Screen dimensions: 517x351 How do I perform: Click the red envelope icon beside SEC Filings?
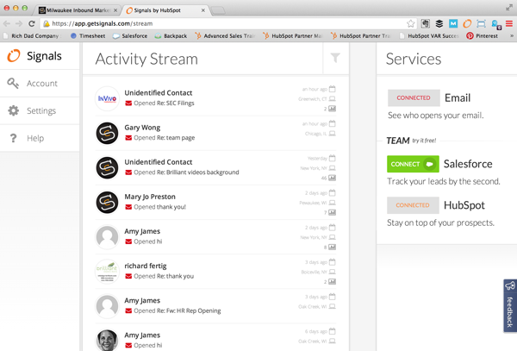[x=128, y=103]
